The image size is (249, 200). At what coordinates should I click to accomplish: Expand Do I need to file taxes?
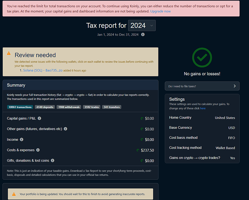(202, 86)
